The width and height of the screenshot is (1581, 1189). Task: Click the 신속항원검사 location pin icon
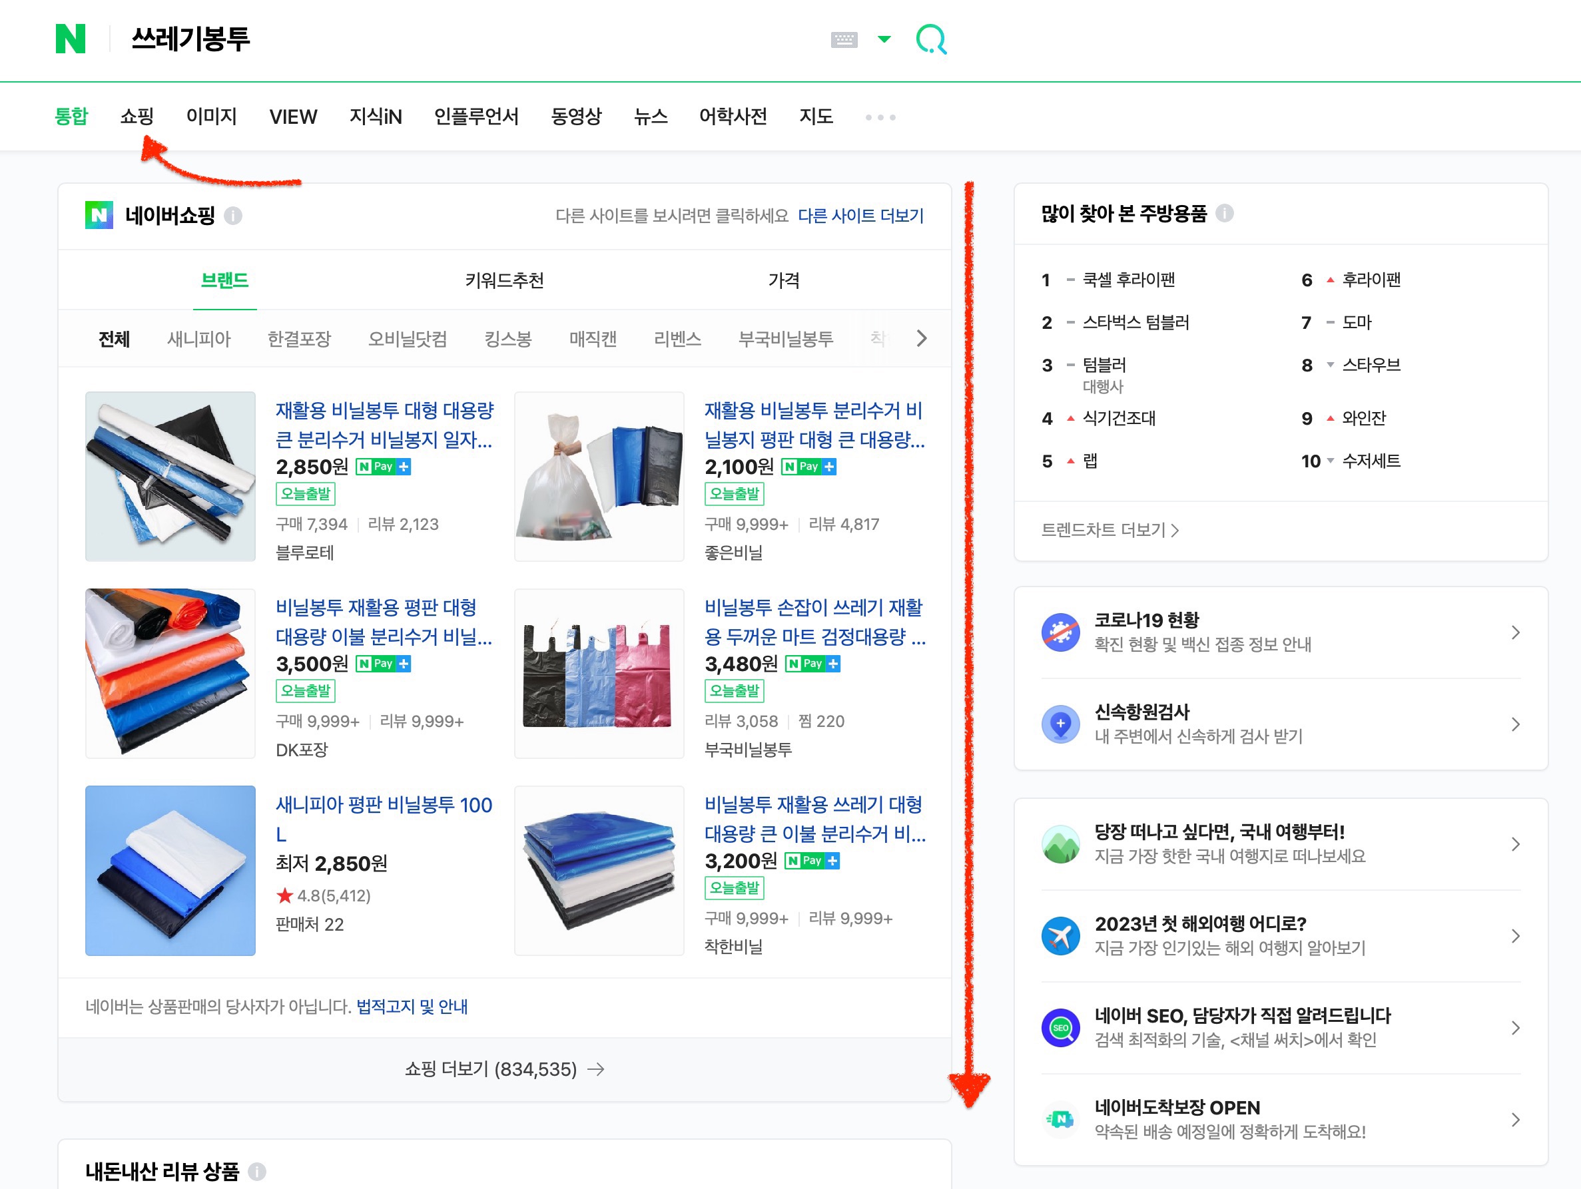[x=1061, y=724]
